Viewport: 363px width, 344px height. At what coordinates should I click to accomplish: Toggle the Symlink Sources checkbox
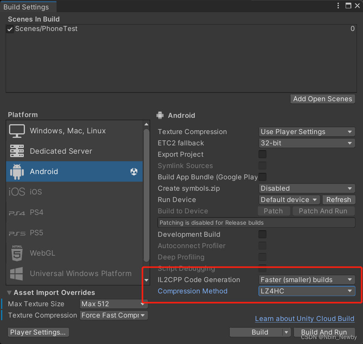tap(262, 166)
